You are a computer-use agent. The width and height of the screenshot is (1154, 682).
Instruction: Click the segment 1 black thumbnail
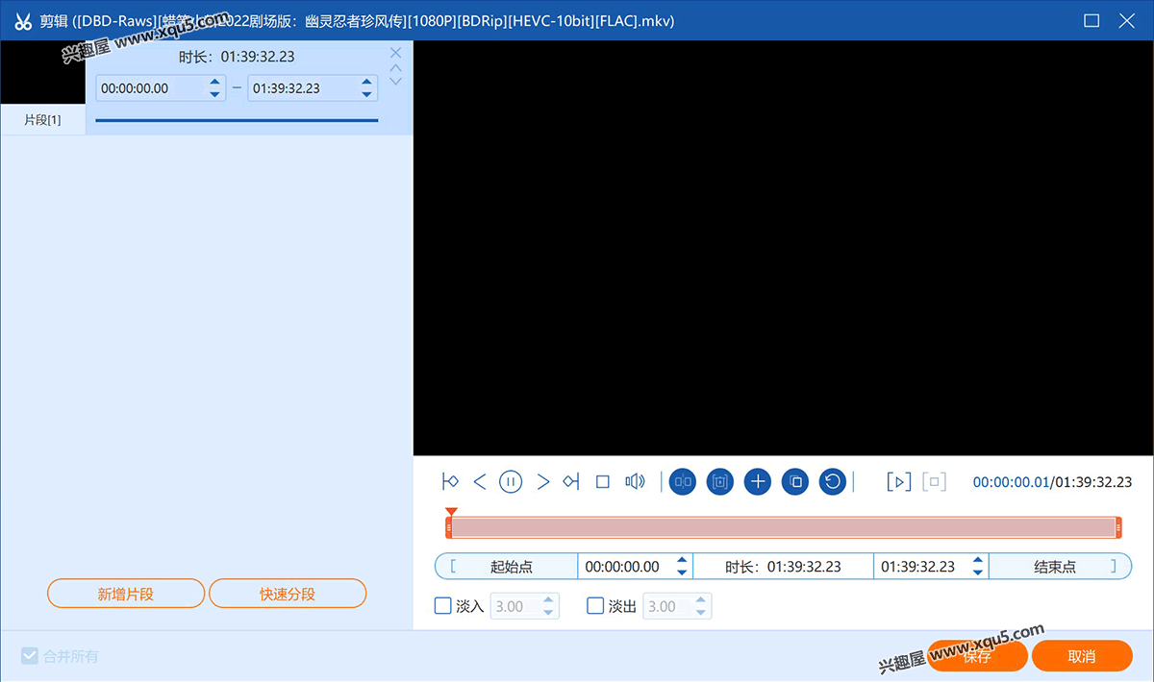[x=43, y=73]
